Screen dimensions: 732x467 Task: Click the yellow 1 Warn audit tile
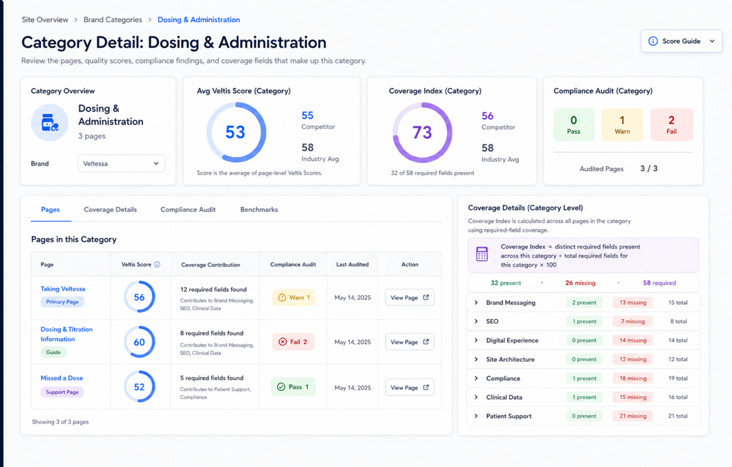(x=622, y=125)
